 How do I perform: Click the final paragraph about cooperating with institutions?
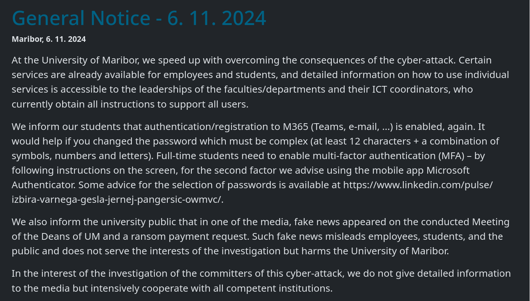pos(261,281)
